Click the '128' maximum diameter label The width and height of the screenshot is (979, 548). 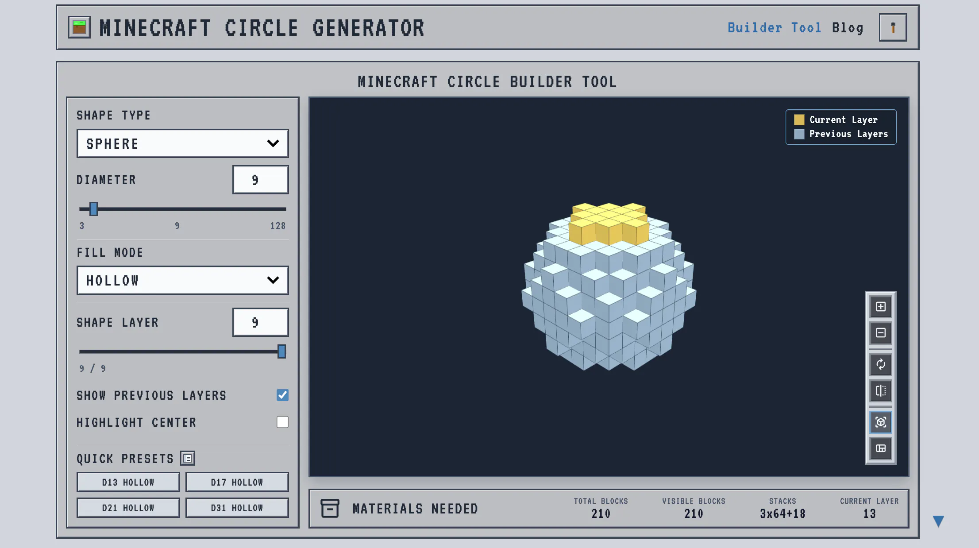point(278,226)
